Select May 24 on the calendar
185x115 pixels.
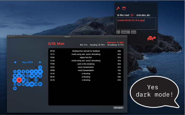click(x=15, y=84)
